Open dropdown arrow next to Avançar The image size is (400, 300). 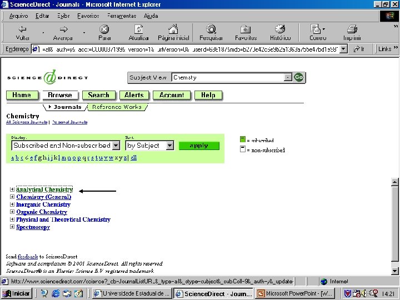(84, 33)
